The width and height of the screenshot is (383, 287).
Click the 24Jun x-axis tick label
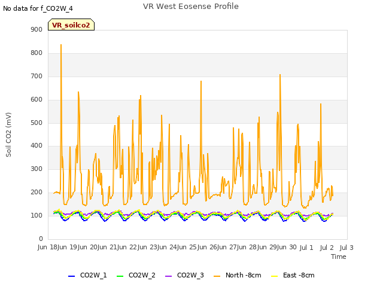(178, 247)
